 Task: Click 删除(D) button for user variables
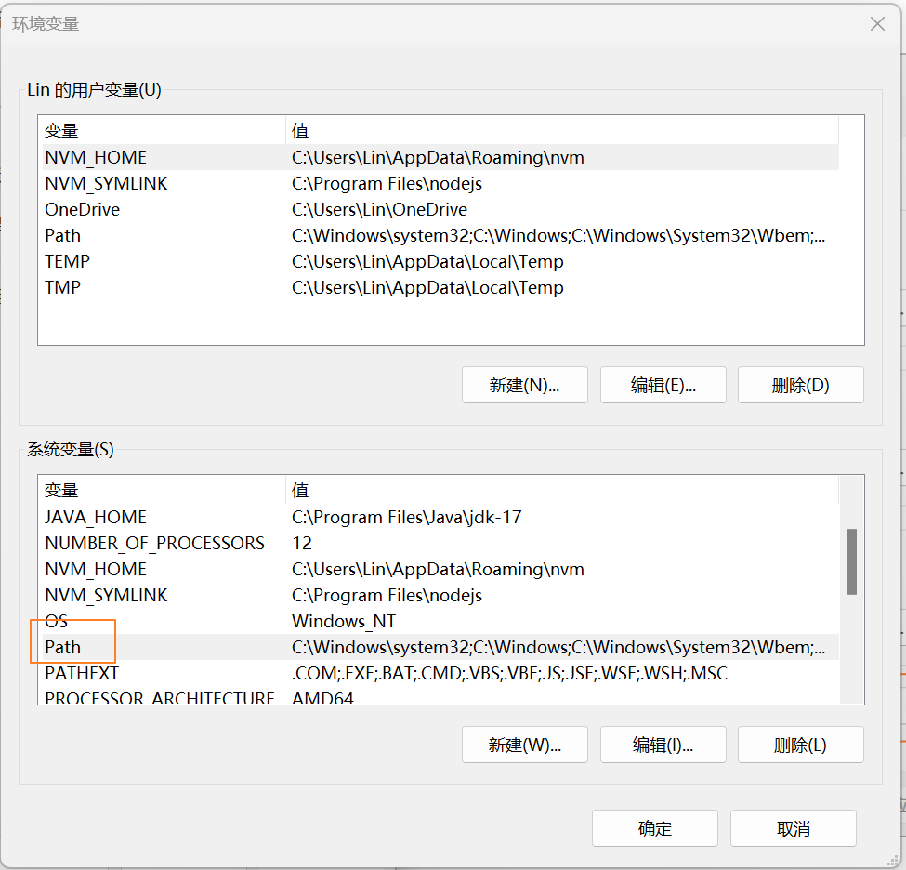click(x=800, y=385)
